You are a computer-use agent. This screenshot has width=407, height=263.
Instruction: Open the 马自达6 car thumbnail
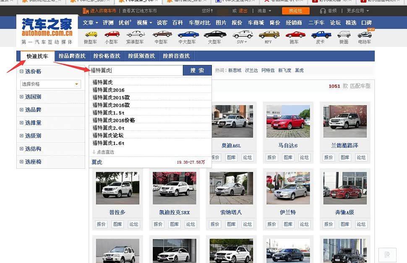(288, 121)
